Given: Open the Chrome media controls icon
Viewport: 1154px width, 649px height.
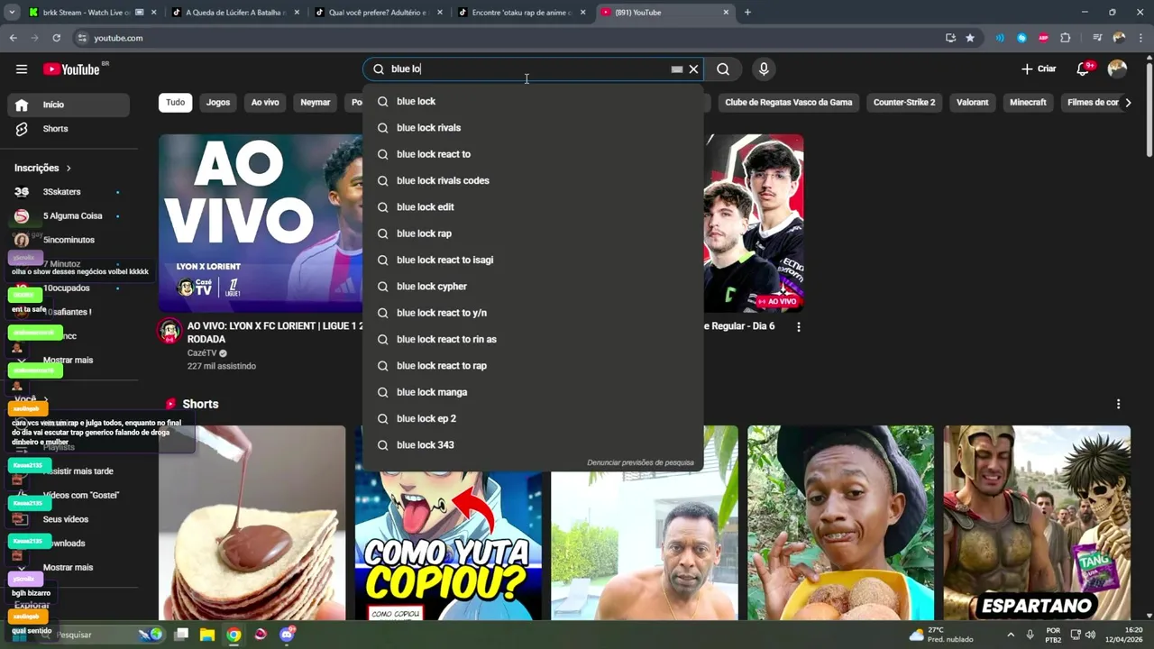Looking at the screenshot, I should tap(1096, 38).
